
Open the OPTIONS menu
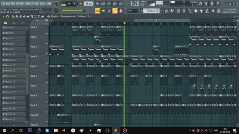(35, 3)
